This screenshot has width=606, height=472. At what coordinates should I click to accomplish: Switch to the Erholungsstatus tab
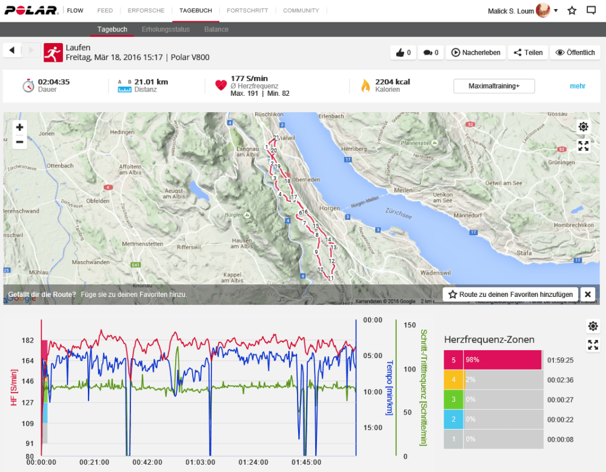[x=165, y=30]
